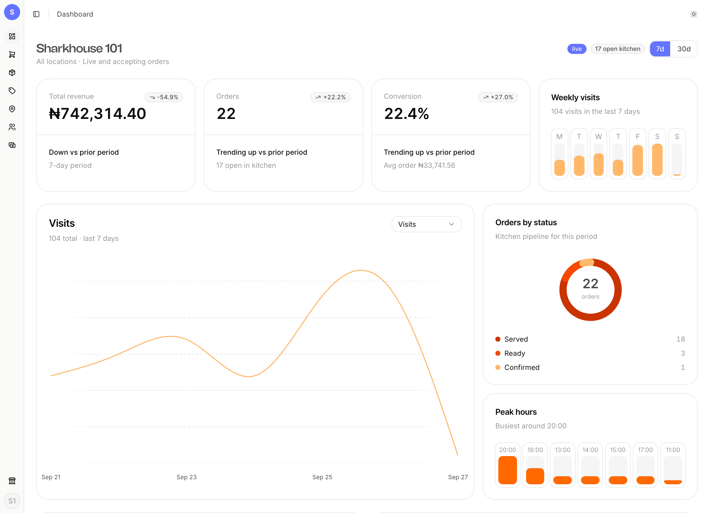Click the S1 account badge
Screen dimensions: 710x513
click(x=12, y=501)
